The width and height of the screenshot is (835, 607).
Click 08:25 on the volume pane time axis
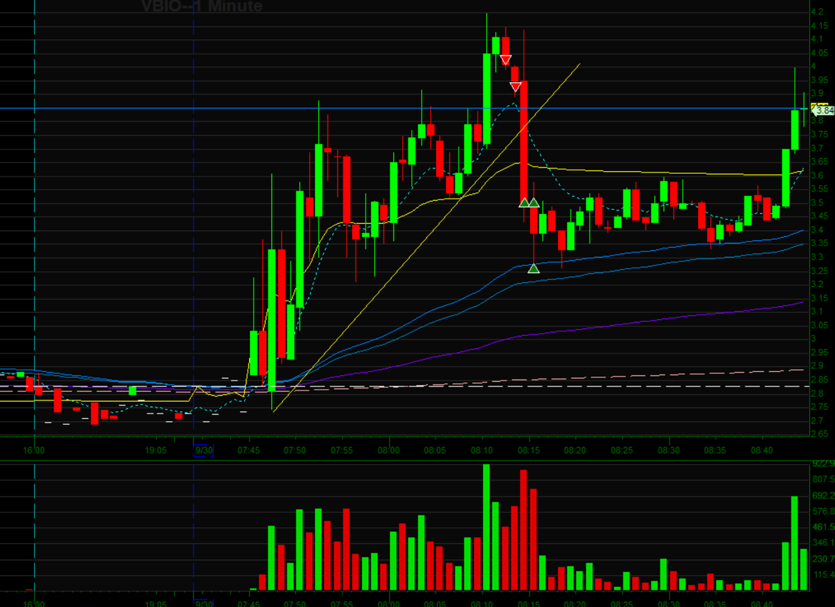tap(623, 604)
